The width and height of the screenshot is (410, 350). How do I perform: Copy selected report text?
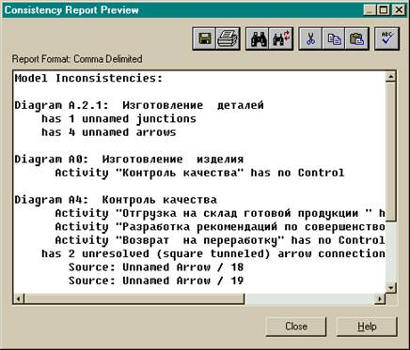click(x=334, y=38)
